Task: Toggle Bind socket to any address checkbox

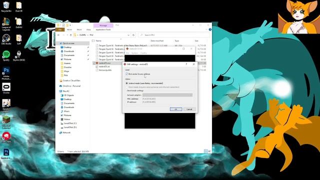Action: tap(126, 74)
